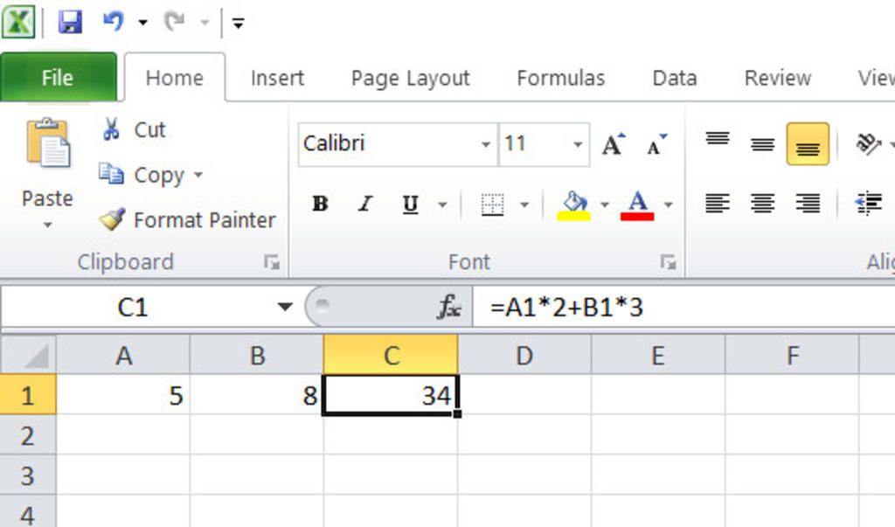This screenshot has height=527, width=895.
Task: Click the green File button
Action: pos(58,78)
